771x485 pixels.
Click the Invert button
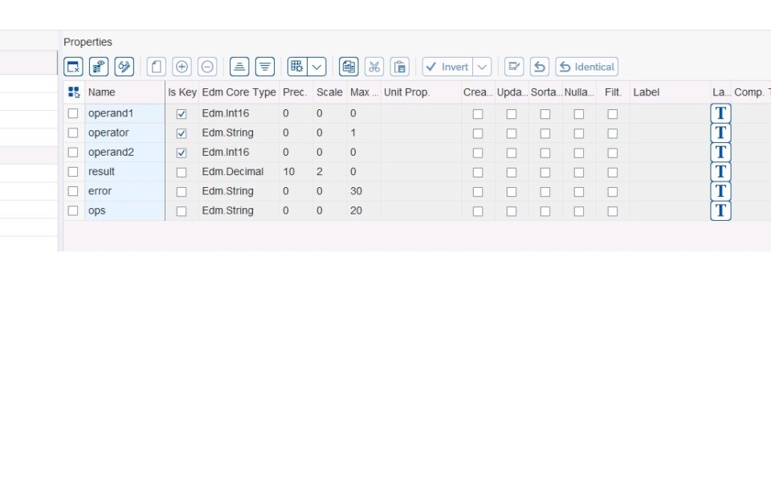(447, 67)
